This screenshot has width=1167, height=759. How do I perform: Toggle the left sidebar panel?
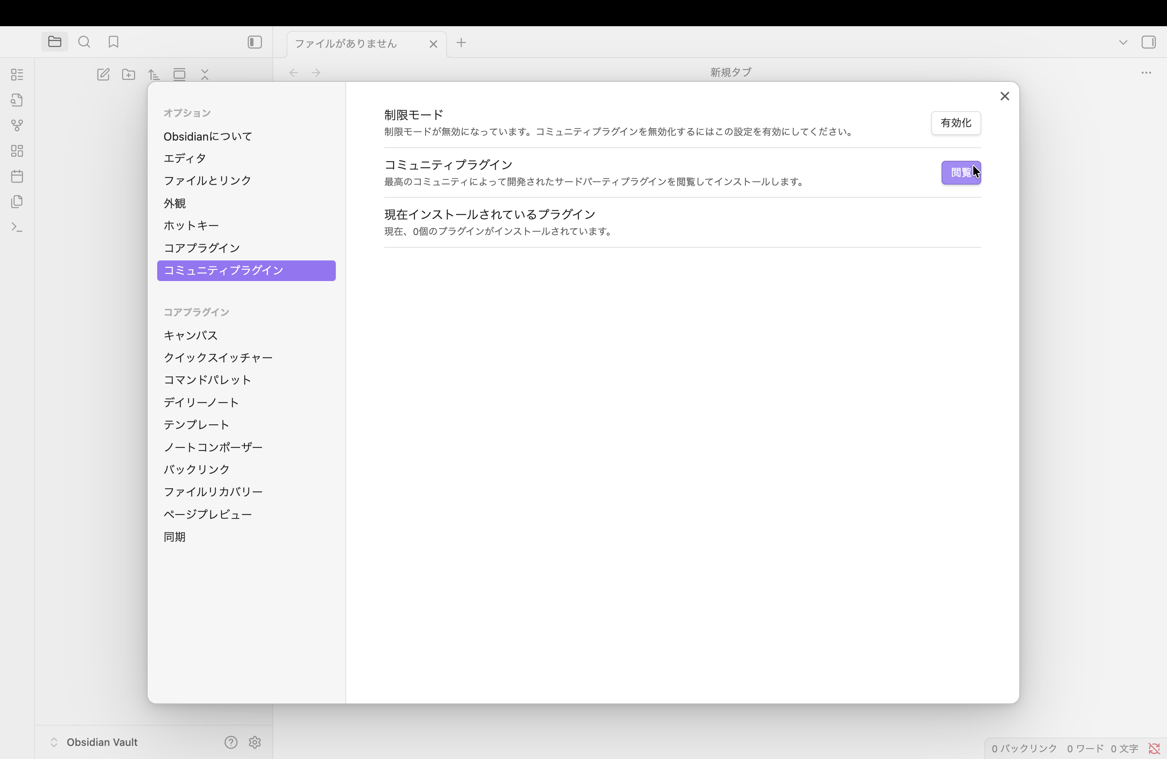click(254, 42)
